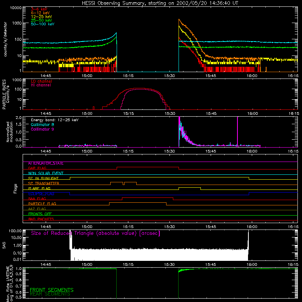Click the ECLIPSE_FLAG label

(41, 194)
